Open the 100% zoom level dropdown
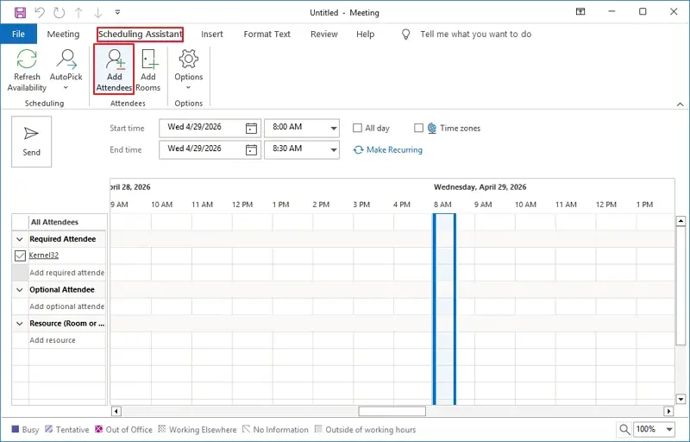Screen dimensions: 690x442 pos(669,429)
